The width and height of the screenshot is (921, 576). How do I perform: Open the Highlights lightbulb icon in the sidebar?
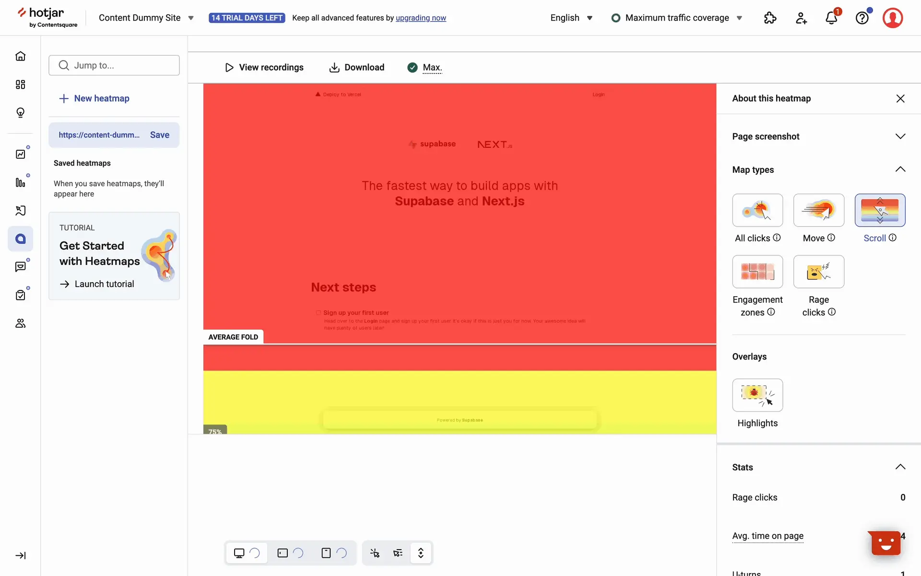[x=20, y=112]
